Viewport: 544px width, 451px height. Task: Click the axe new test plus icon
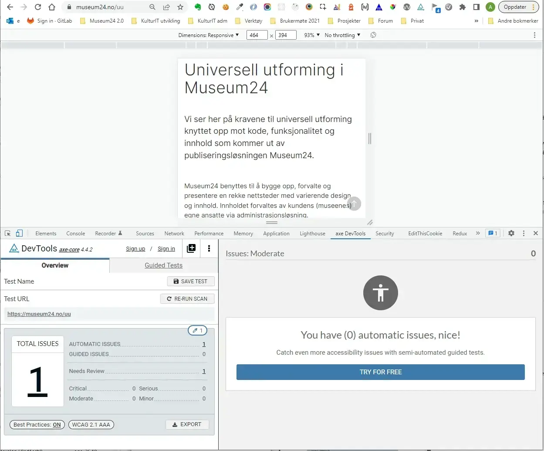coord(191,248)
